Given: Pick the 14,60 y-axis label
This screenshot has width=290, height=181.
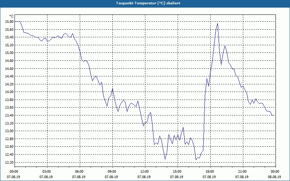Looking at the screenshot, I should coord(9,68).
